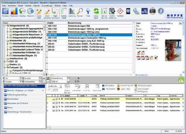
Task: Open the Dashboard bar chart icon
Action: (14, 11)
